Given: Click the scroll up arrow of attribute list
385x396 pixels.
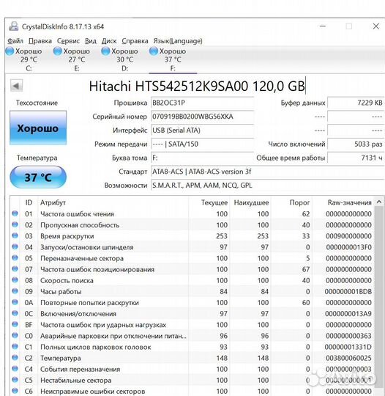Looking at the screenshot, I should coord(379,202).
